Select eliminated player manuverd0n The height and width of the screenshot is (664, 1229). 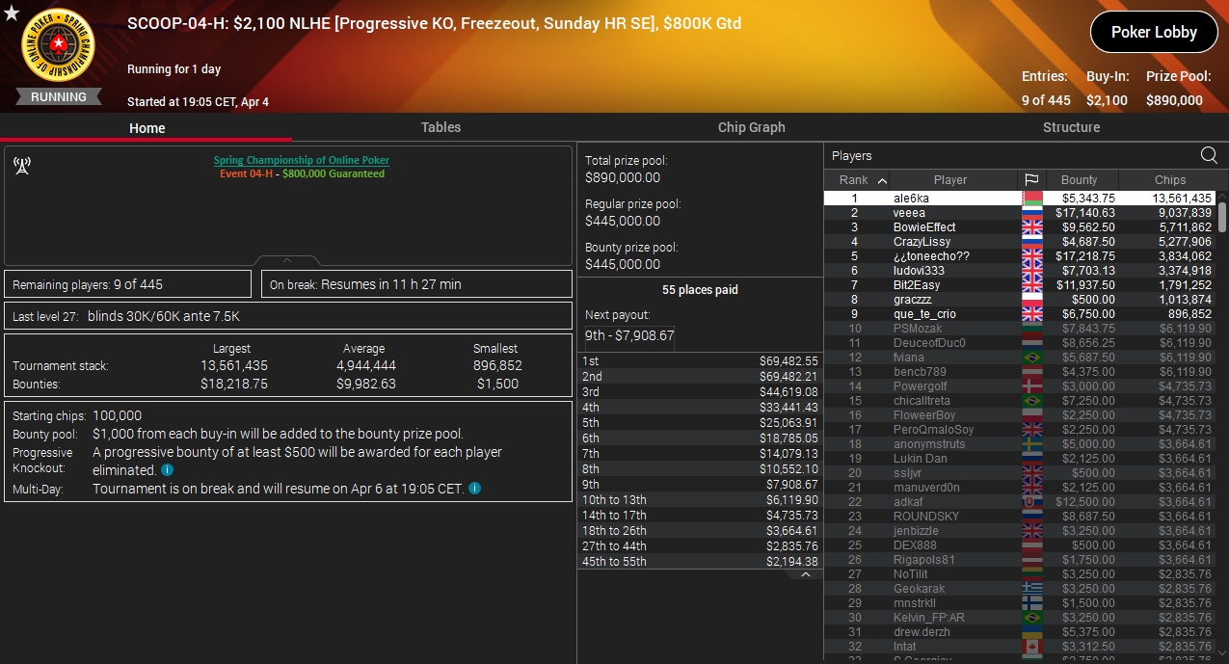pyautogui.click(x=1020, y=488)
